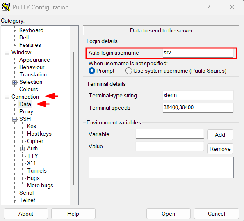Click the Auto-login username field

198,53
